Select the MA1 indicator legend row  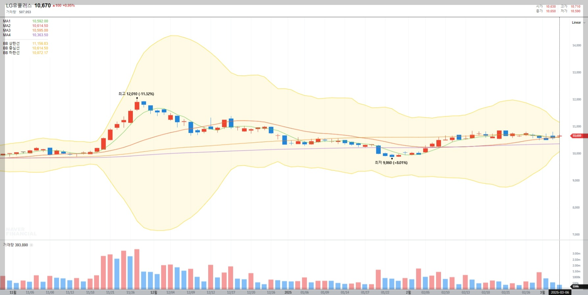click(x=25, y=21)
